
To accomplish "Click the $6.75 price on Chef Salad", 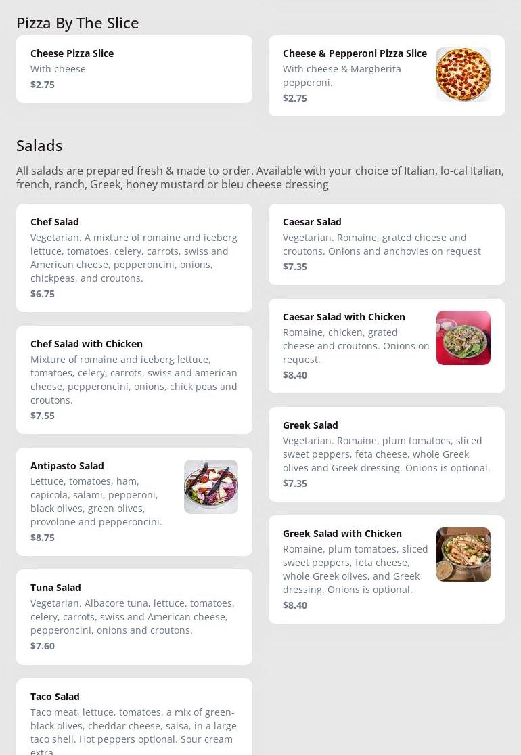I will pyautogui.click(x=43, y=294).
